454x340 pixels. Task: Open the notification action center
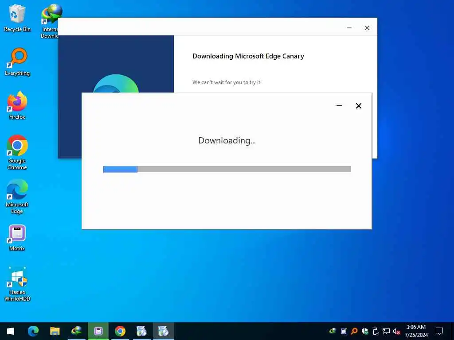[x=439, y=331]
